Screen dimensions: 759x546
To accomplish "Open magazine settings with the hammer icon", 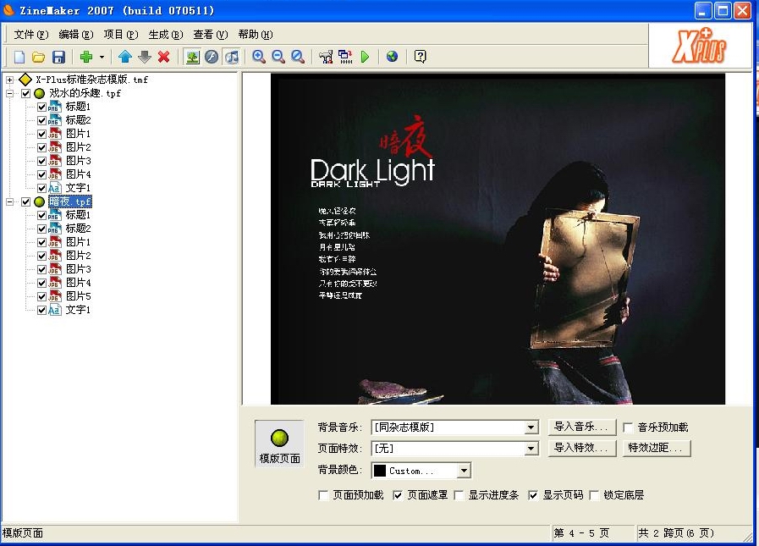I will (326, 58).
